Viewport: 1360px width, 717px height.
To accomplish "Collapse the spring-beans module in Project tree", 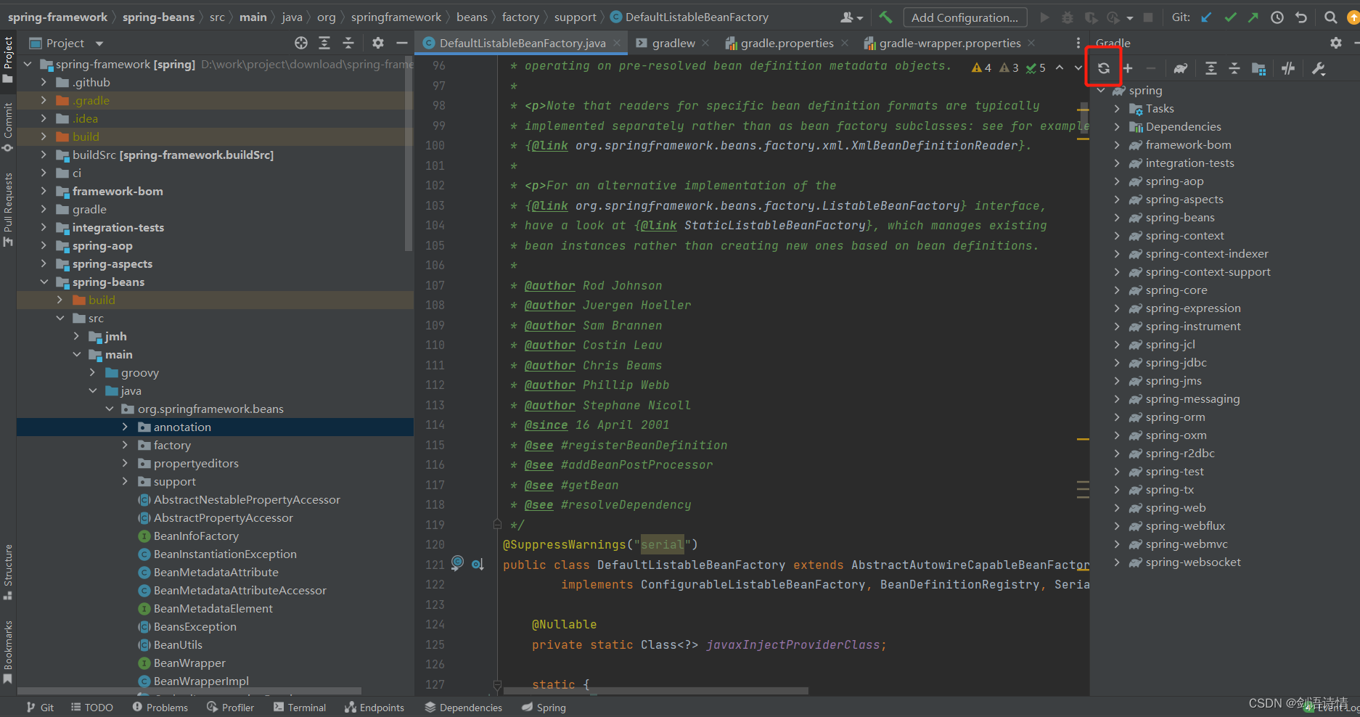I will (x=44, y=282).
